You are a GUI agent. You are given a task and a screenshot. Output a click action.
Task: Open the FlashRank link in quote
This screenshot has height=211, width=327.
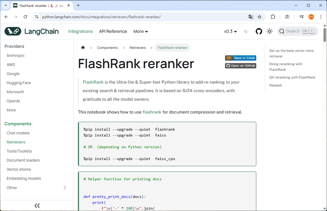tap(93, 82)
